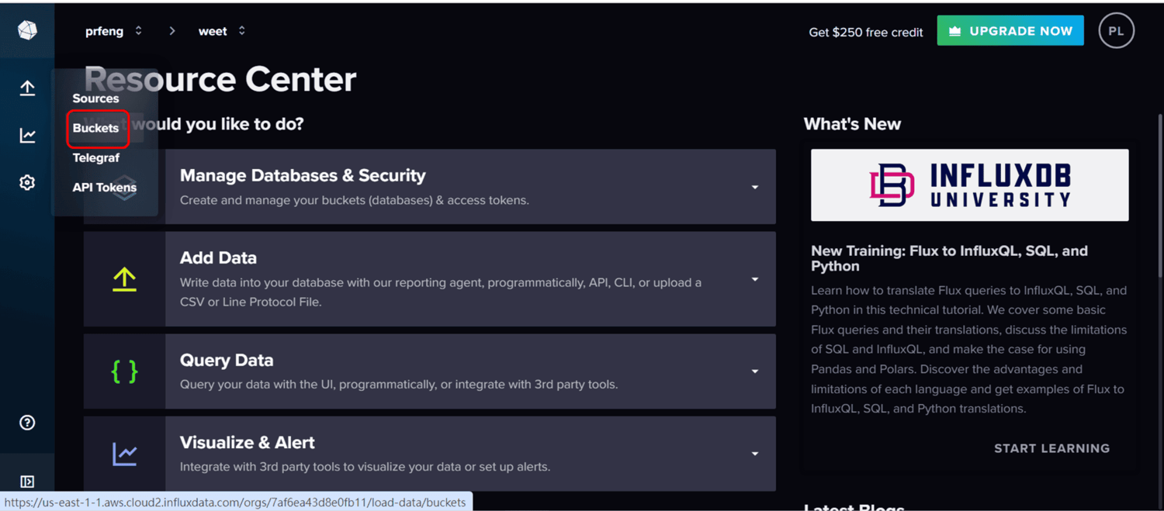Expand the Add Data panel arrow
Screen dimensions: 1164x511
(x=754, y=279)
